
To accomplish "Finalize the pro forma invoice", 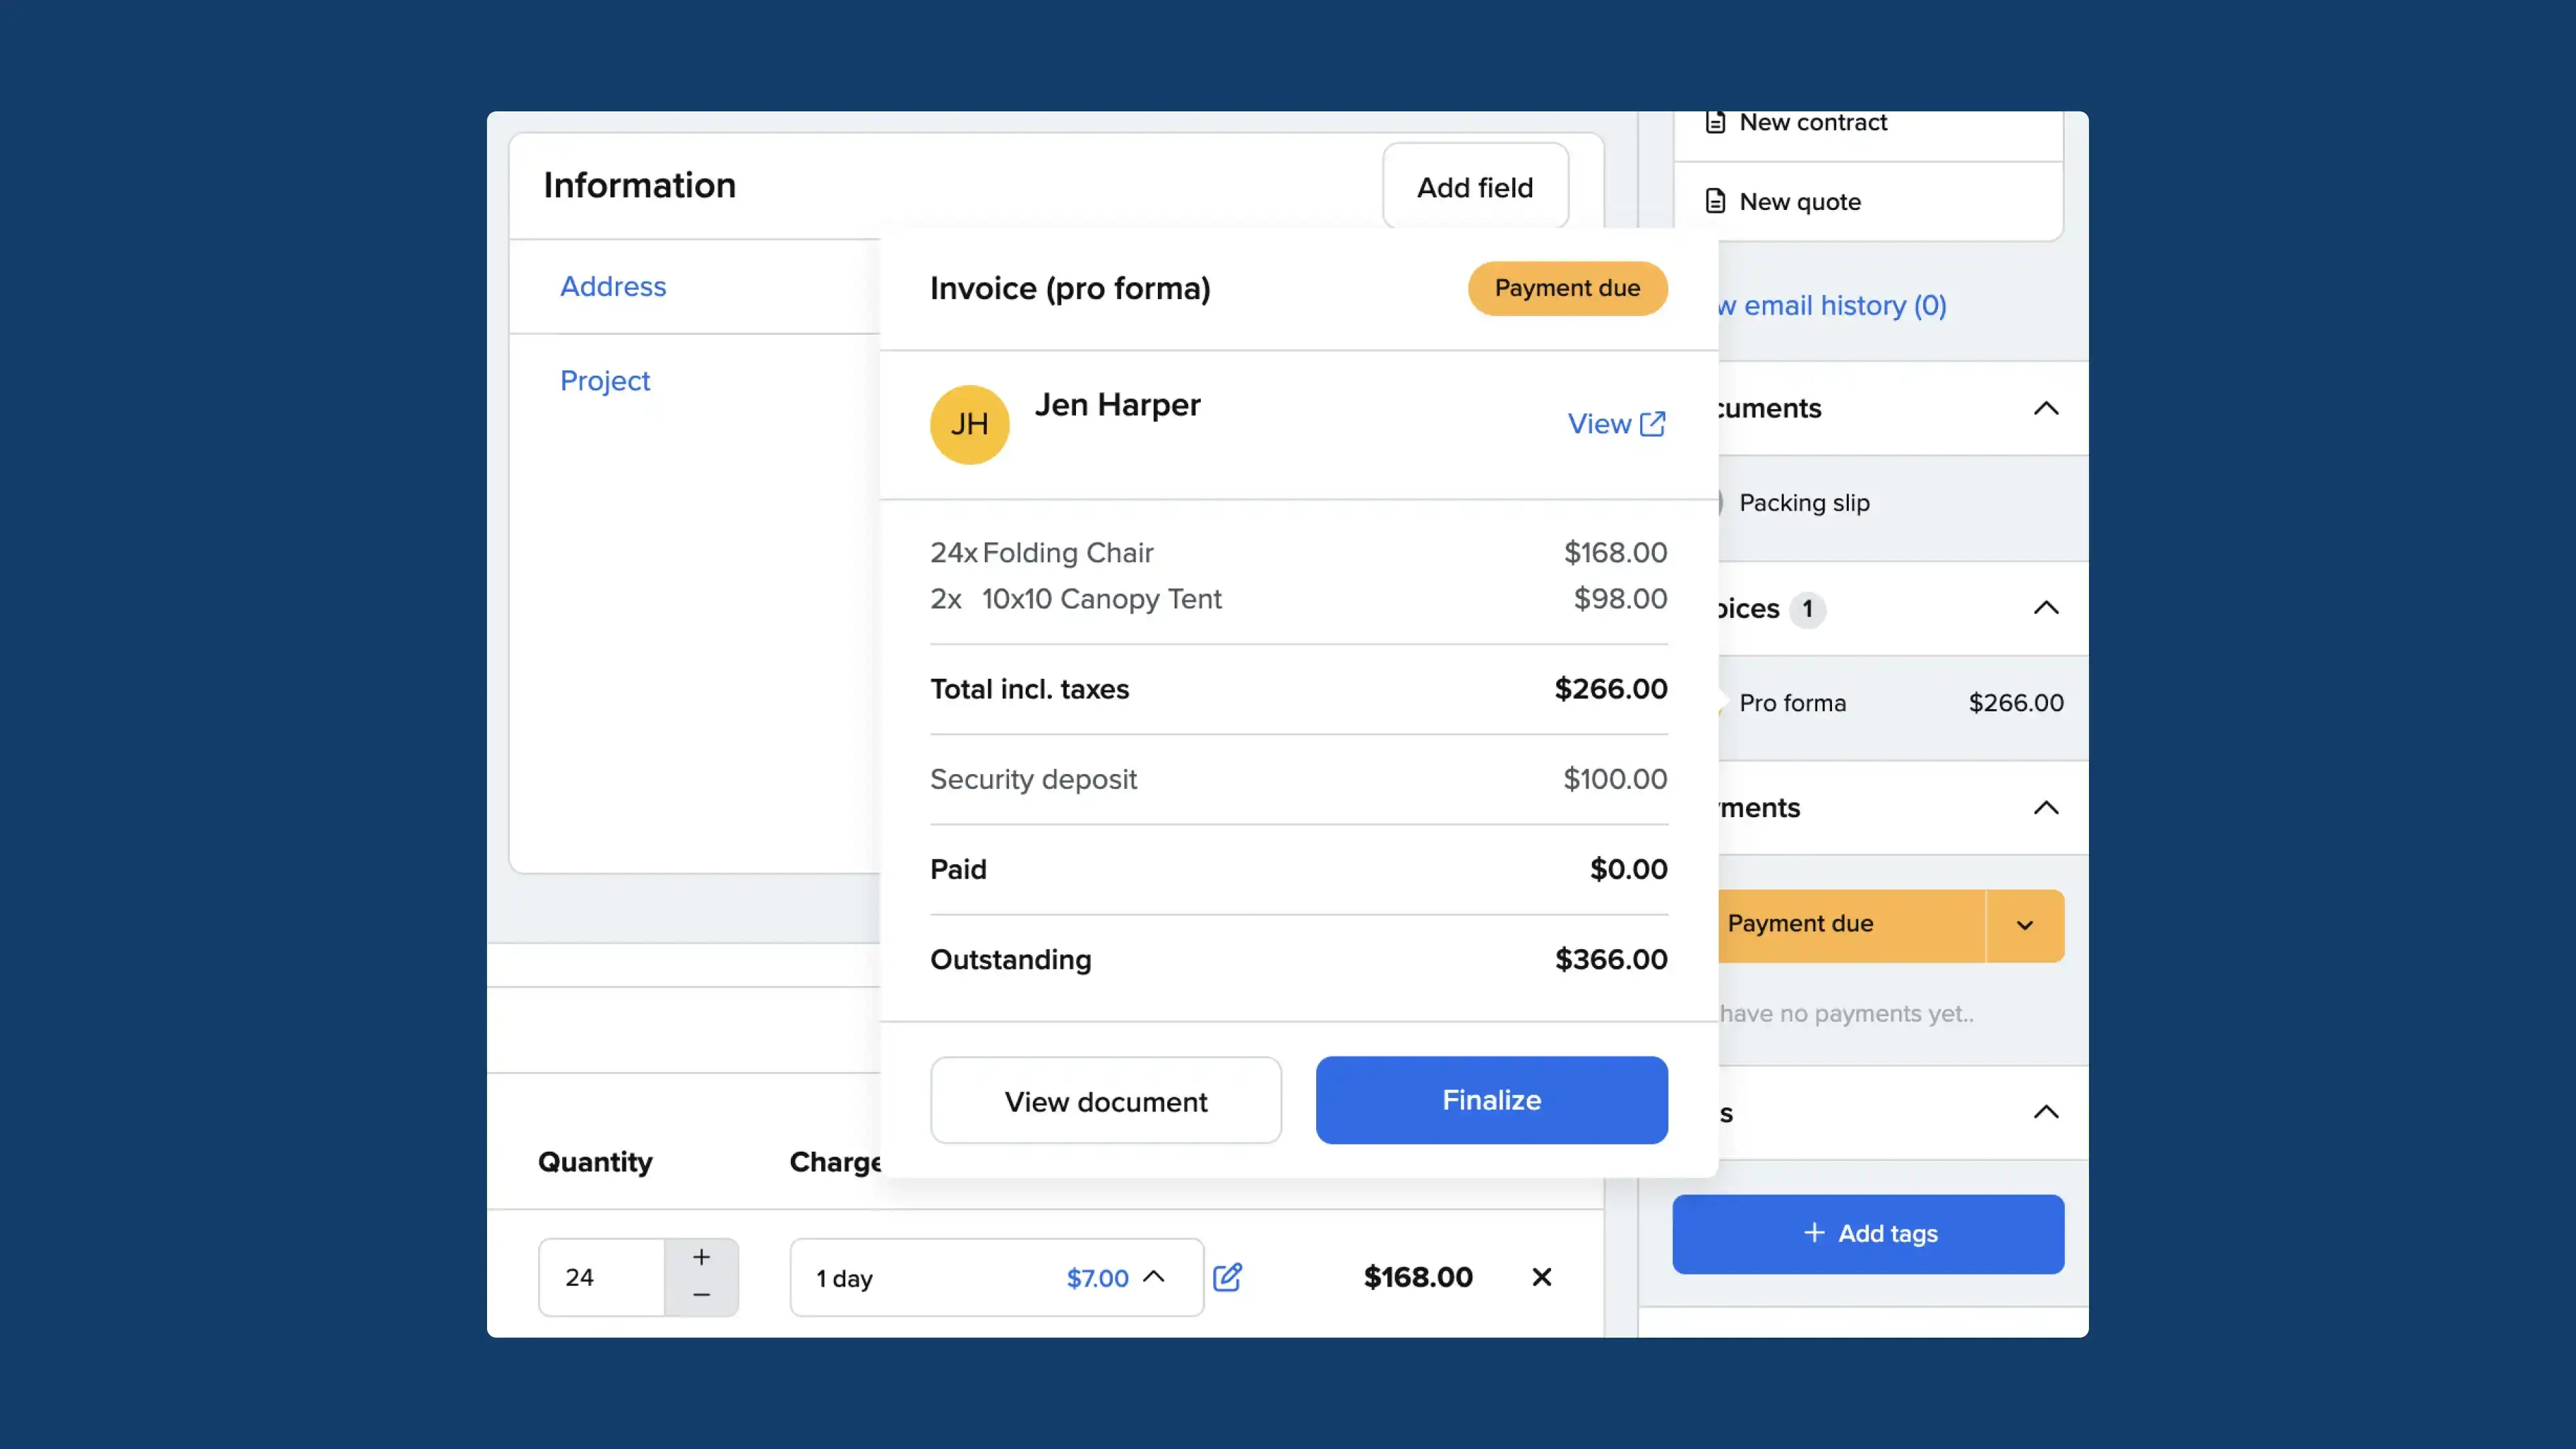I will click(1491, 1100).
